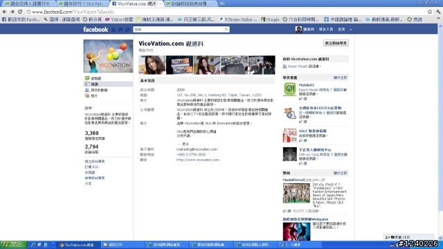Screen dimensions: 443x249
Task: Open the second product box photo thumbnail
Action: pos(179,65)
